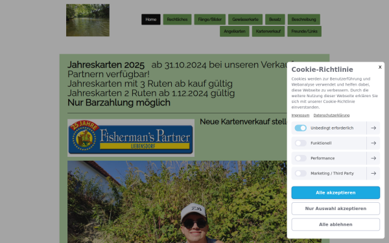Click the Jahreskarten 2025 heading text
This screenshot has height=243, width=389.
click(106, 65)
